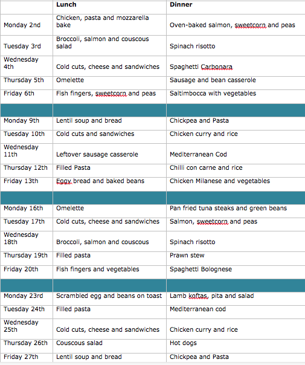This screenshot has width=305, height=365.
Task: Click Saltimbocca with vegetables dinner cell
Action: click(236, 96)
